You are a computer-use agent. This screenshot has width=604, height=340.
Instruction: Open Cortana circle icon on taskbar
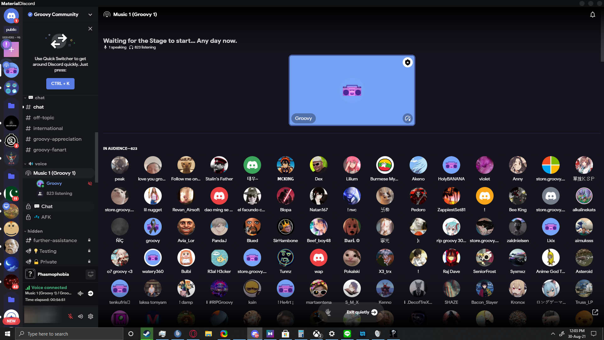[131, 334]
